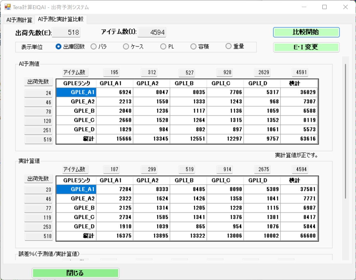The width and height of the screenshot is (356, 280).
Task: Click cell value 7284 in 実計算値 table
Action: [x=115, y=189]
